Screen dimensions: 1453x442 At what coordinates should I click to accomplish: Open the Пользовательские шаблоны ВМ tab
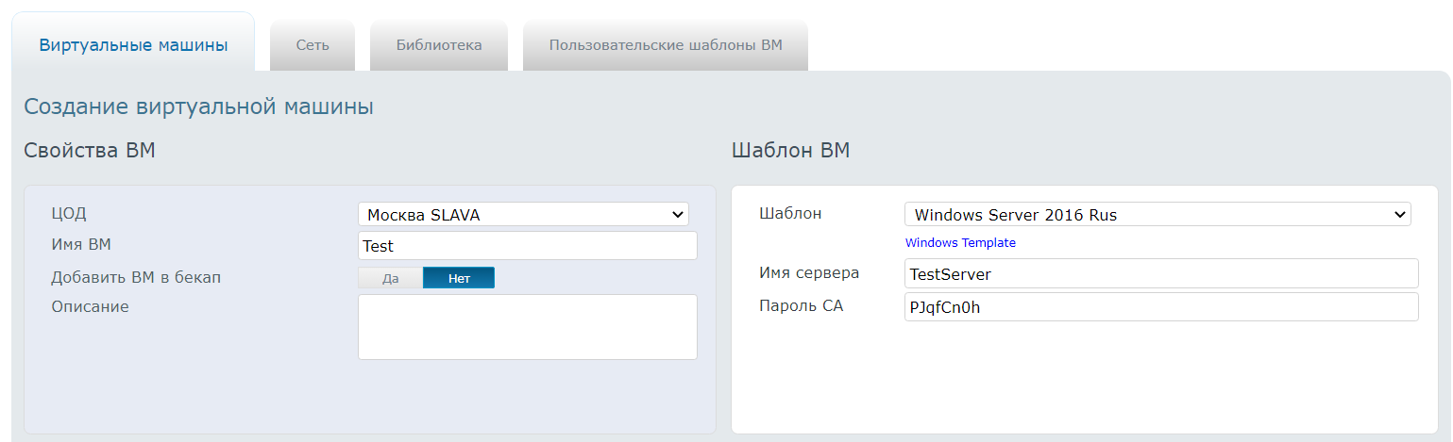point(666,45)
